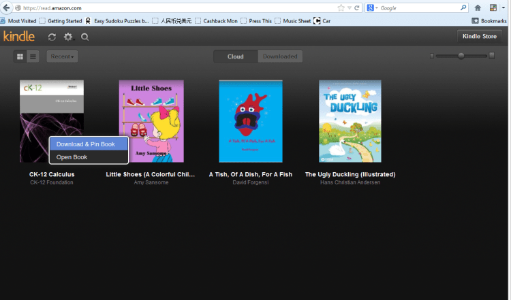Open the Kindle Store
Screen dimensions: 511x300
[x=480, y=37]
